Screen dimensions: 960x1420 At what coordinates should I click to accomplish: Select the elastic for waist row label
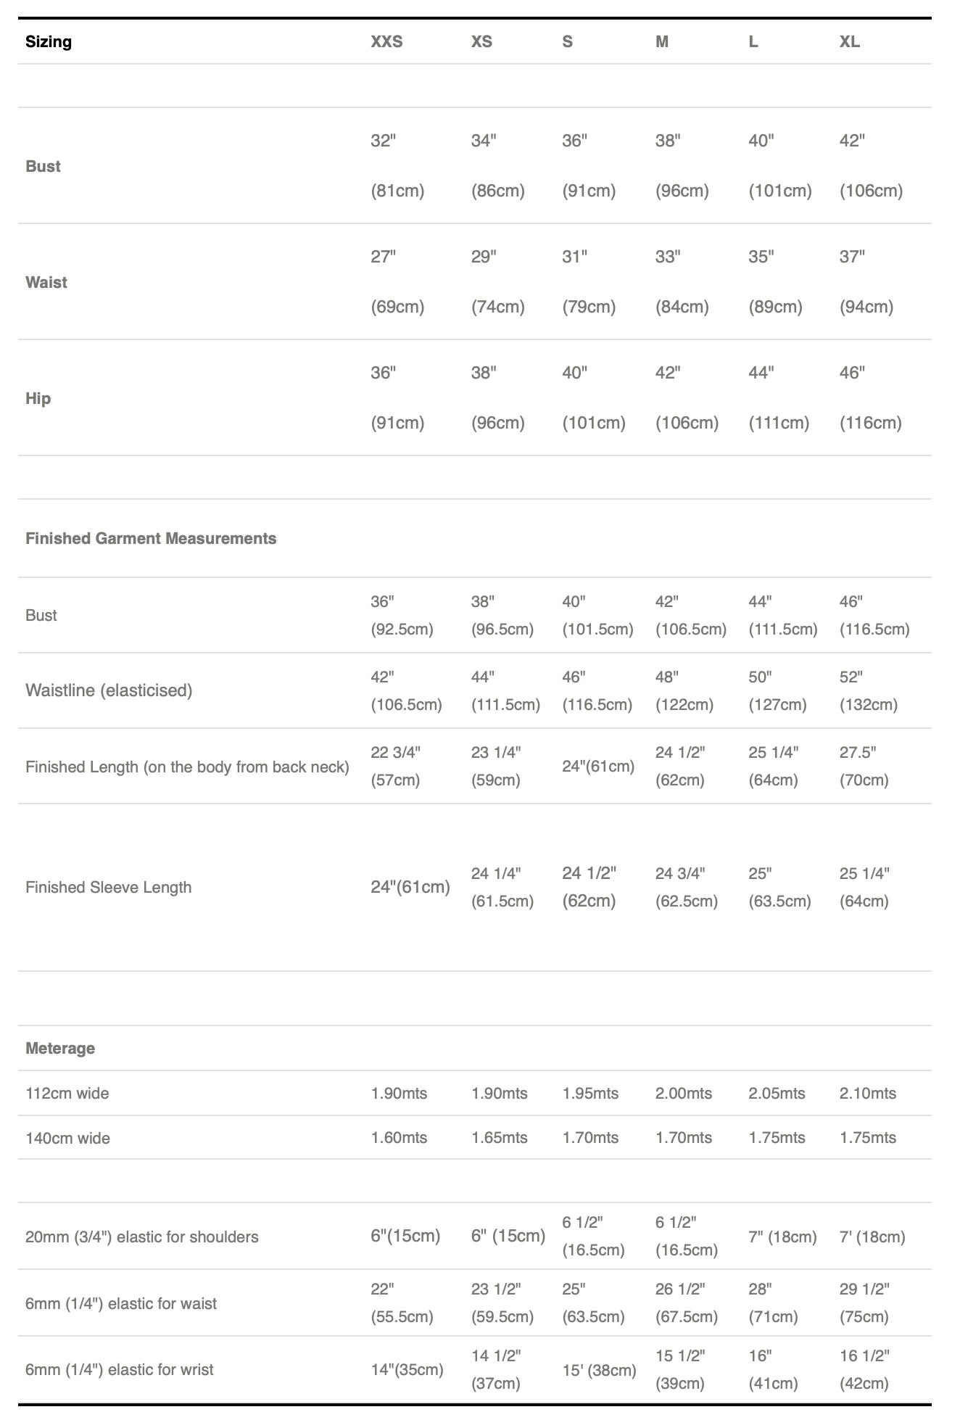click(x=121, y=1303)
